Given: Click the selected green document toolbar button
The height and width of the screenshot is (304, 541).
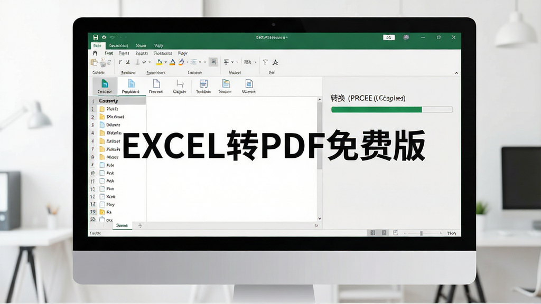Looking at the screenshot, I should click(x=105, y=86).
